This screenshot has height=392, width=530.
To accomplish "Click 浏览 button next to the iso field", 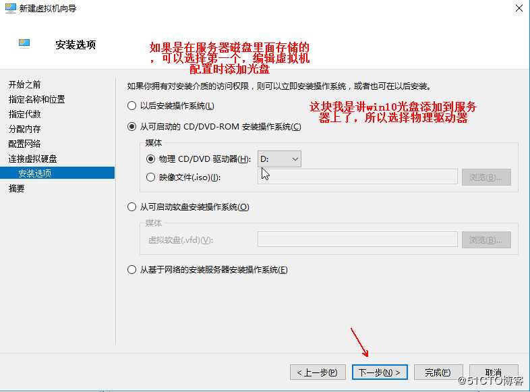I will (486, 177).
